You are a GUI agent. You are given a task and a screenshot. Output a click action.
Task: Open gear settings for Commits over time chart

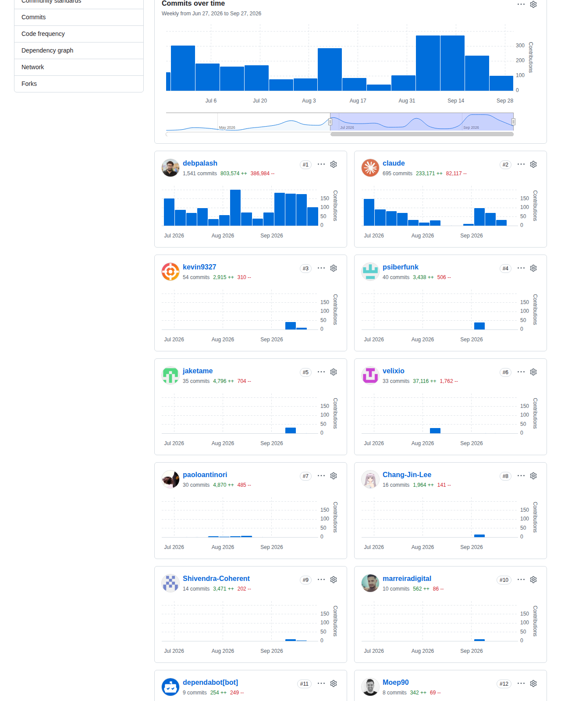[x=533, y=4]
